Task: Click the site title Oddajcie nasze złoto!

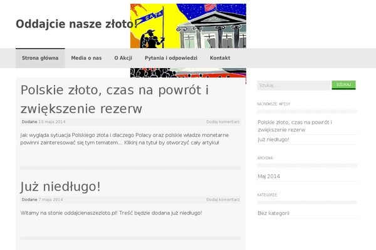Action: (76, 24)
